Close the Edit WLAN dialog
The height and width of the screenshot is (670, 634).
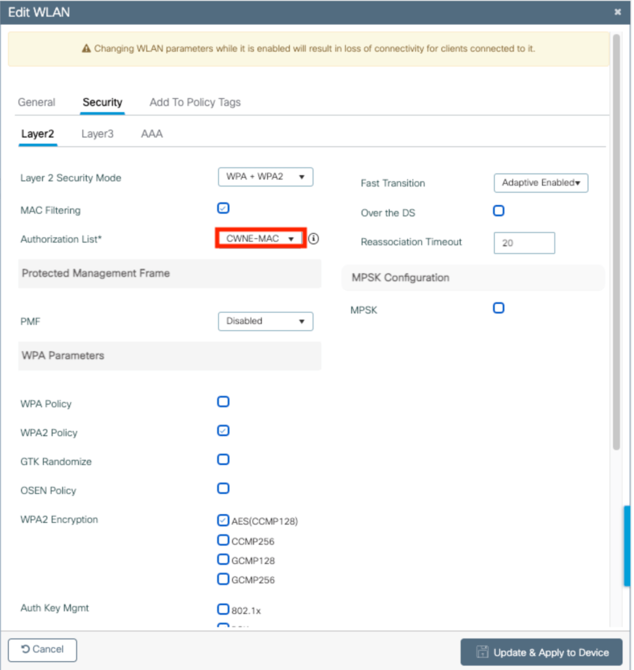pyautogui.click(x=617, y=12)
